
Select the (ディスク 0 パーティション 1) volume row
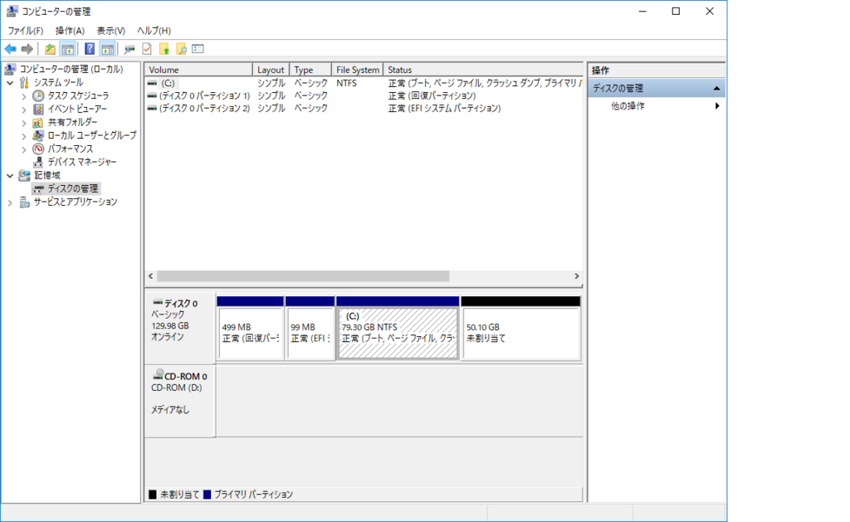click(x=364, y=95)
